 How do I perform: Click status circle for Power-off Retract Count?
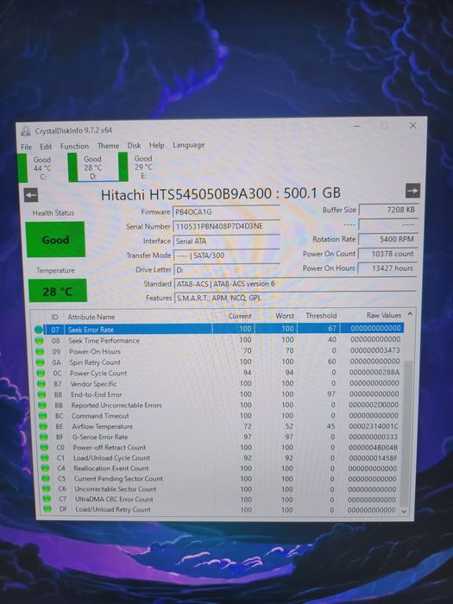coord(45,447)
